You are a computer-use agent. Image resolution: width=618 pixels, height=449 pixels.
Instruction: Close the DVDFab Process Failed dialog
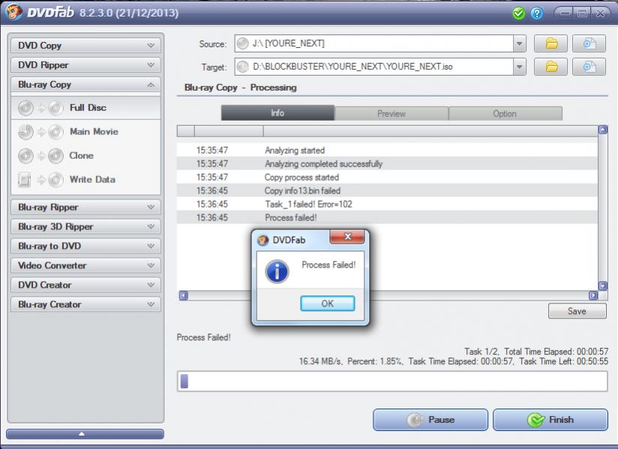point(347,237)
